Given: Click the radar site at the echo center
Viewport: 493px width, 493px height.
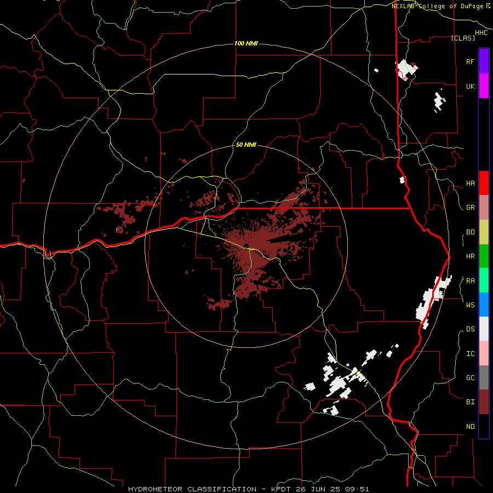Looking at the screenshot, I should point(245,245).
